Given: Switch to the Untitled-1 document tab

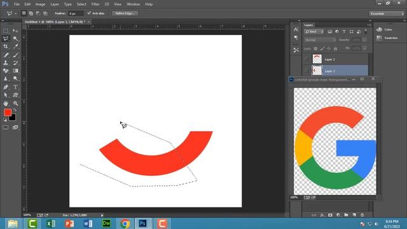Looking at the screenshot, I should click(x=55, y=22).
